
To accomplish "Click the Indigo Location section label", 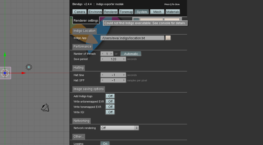I will [x=85, y=31].
